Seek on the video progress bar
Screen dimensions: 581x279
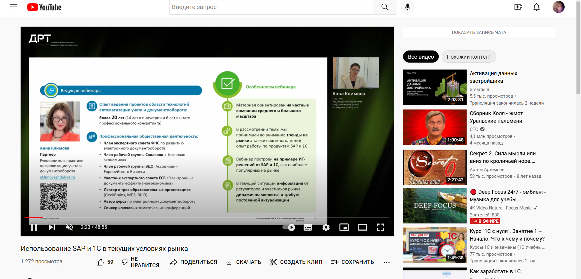[207, 217]
